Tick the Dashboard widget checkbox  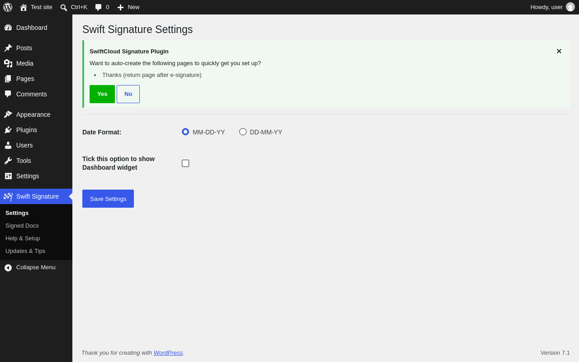pos(185,163)
